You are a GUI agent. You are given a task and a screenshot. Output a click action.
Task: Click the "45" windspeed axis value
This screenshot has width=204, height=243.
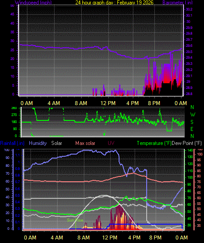tap(12, 14)
